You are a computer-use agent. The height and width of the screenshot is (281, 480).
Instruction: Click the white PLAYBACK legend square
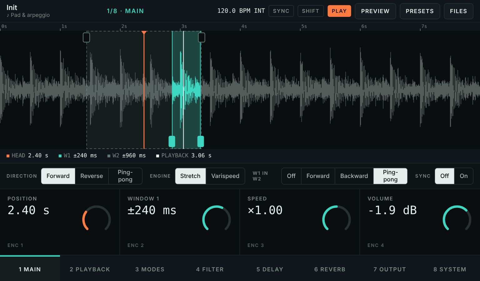(x=157, y=155)
